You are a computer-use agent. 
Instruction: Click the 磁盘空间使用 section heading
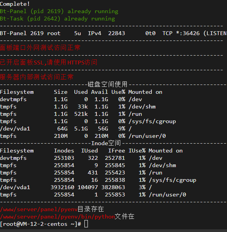pos(108,84)
